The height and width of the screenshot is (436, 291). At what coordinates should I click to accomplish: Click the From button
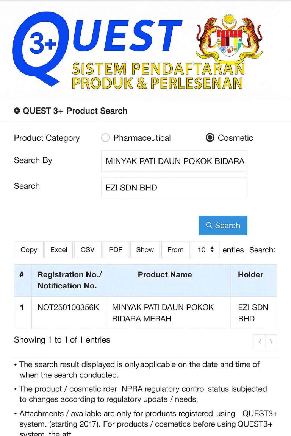175,250
